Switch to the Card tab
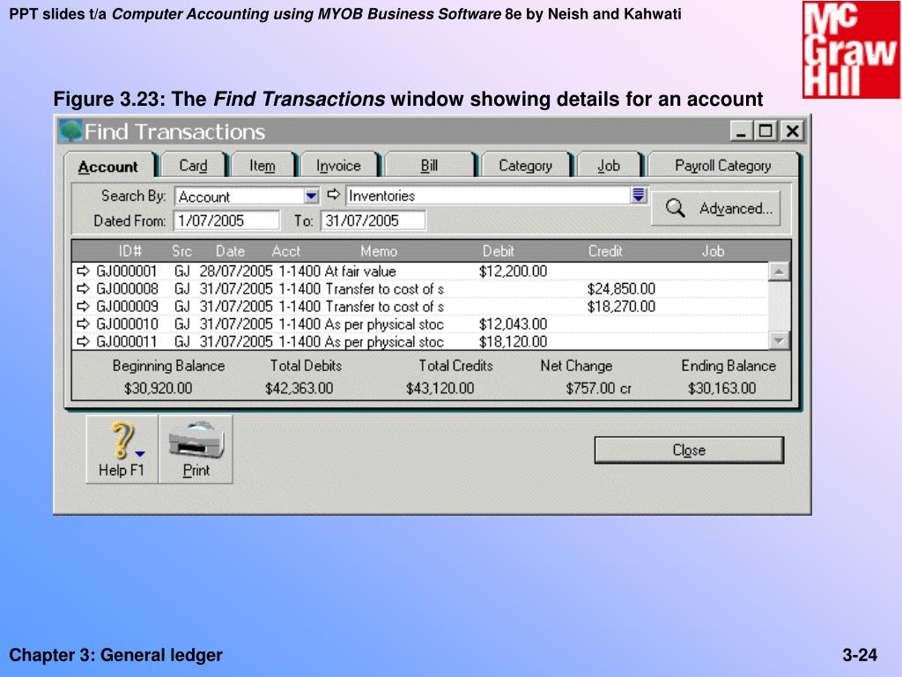 193,166
